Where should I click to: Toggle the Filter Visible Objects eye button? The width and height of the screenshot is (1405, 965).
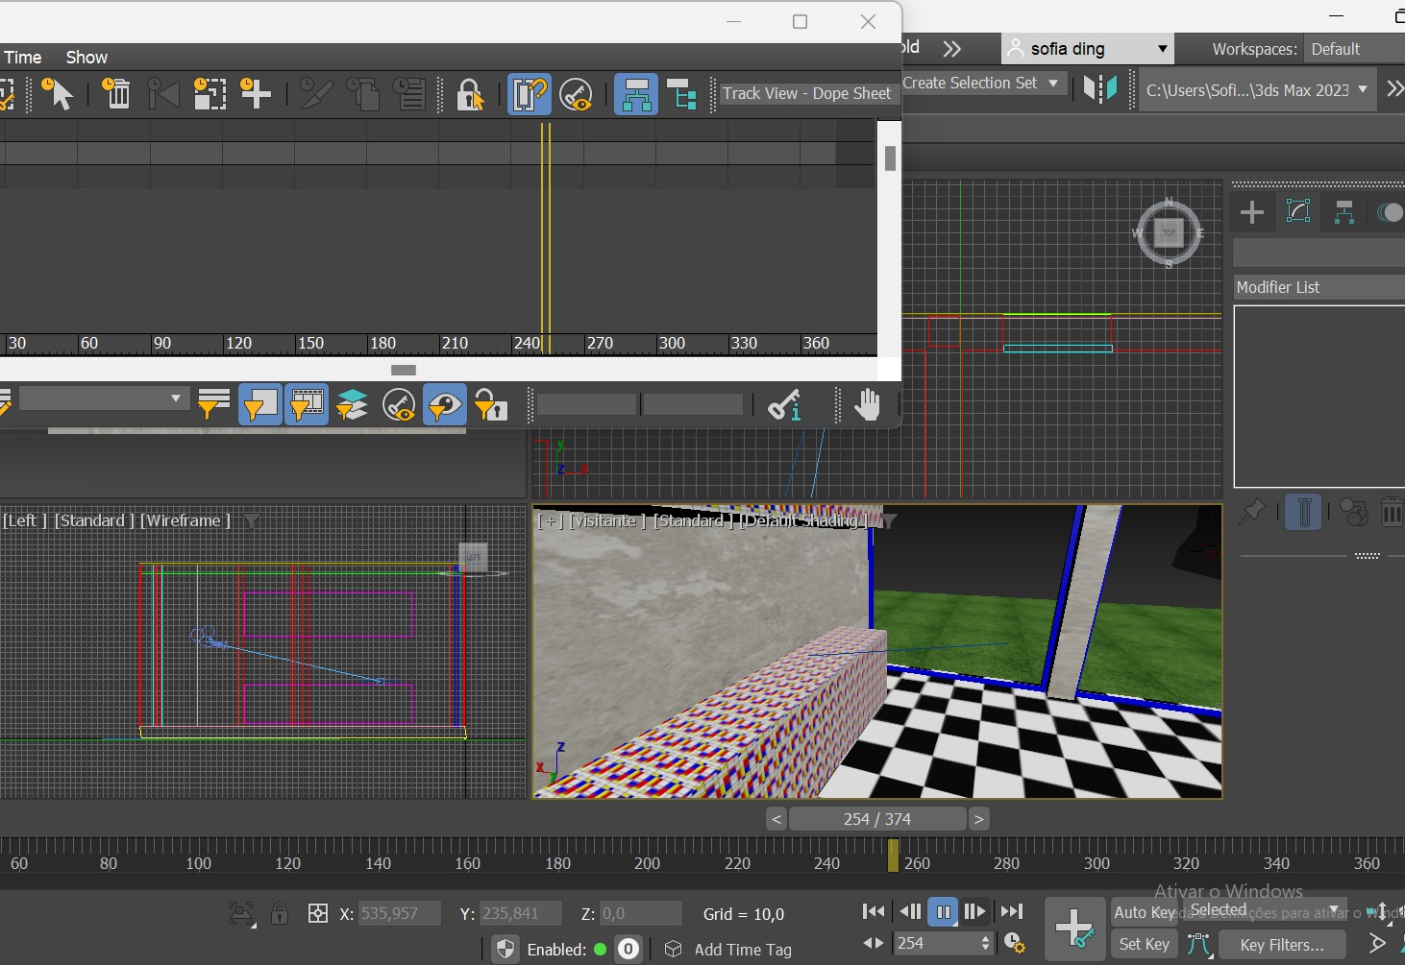point(444,404)
